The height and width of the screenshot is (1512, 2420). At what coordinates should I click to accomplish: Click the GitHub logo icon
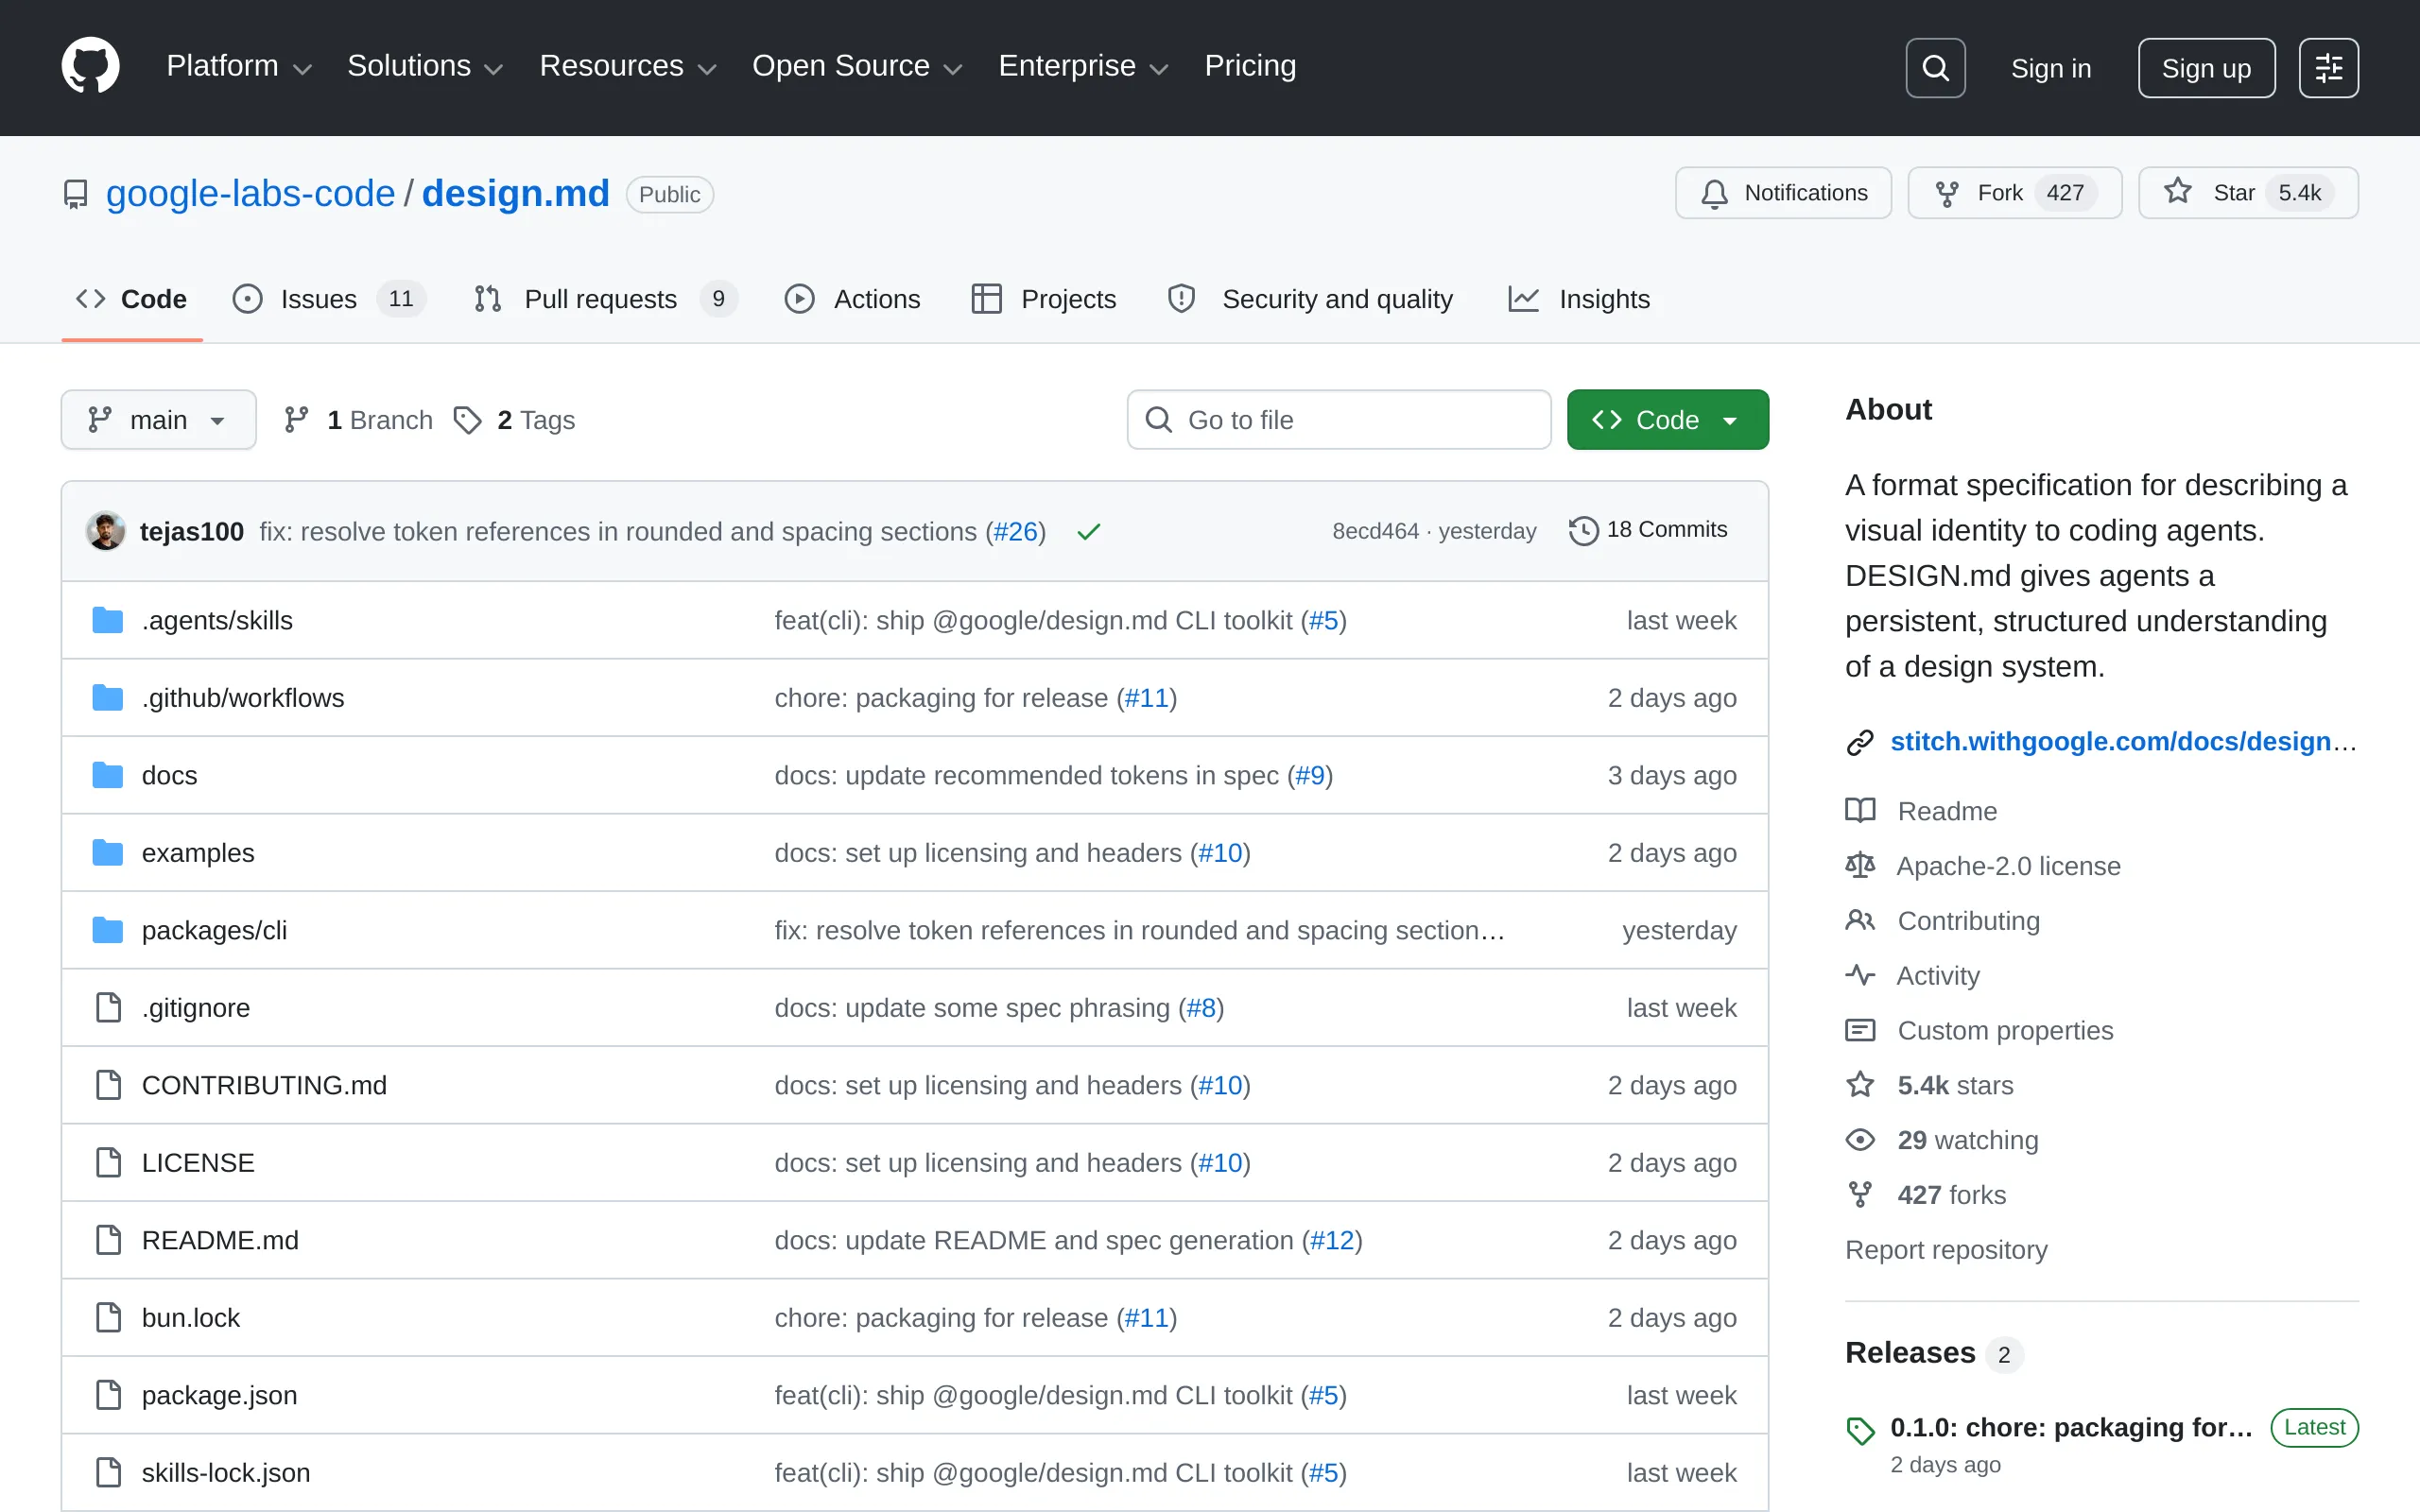click(90, 66)
